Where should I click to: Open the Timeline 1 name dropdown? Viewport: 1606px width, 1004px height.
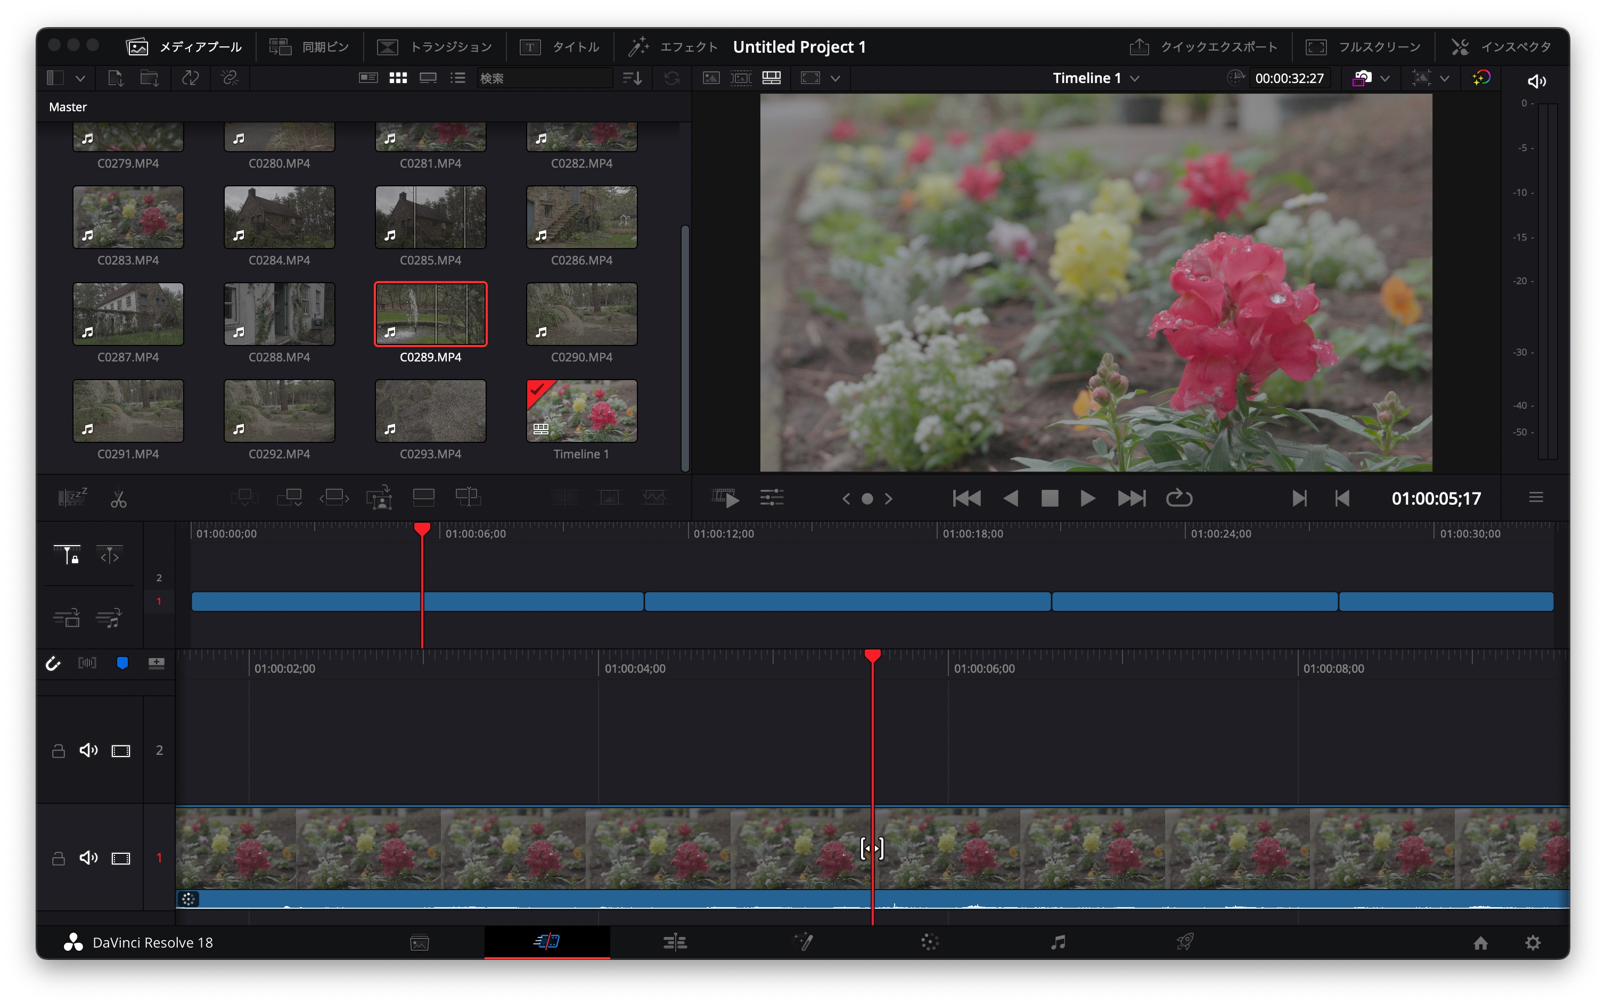tap(1135, 78)
